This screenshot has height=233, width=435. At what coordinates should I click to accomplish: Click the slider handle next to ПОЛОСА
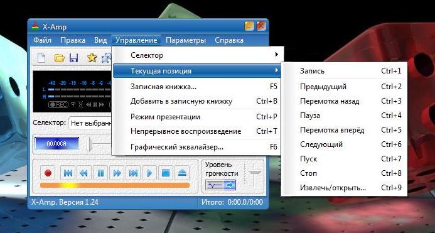click(90, 144)
